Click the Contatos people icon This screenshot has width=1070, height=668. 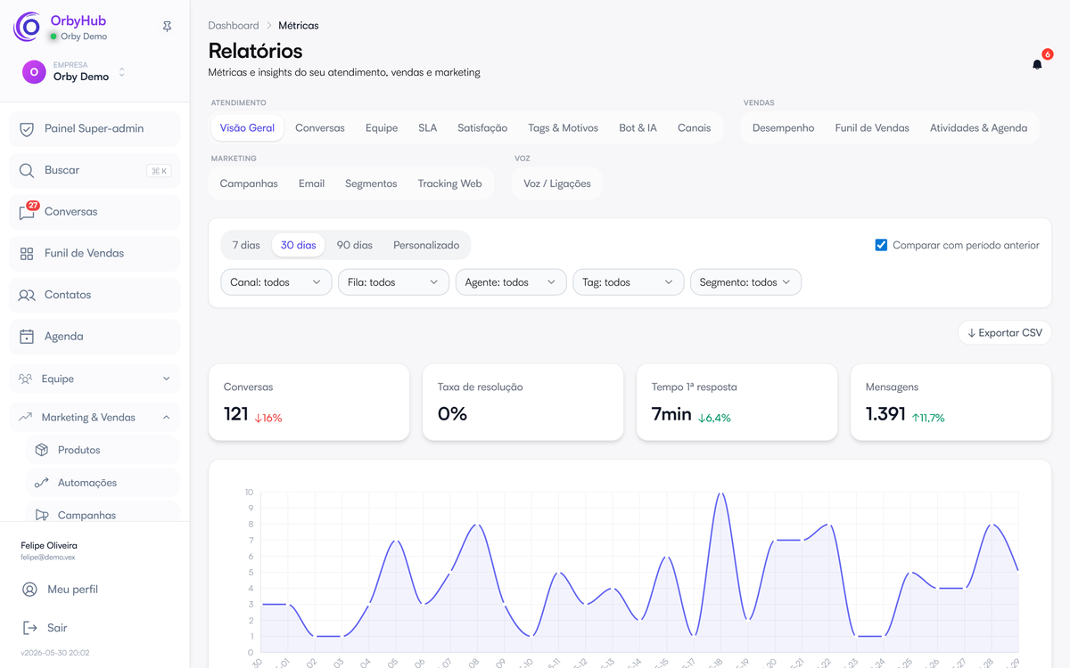[27, 295]
